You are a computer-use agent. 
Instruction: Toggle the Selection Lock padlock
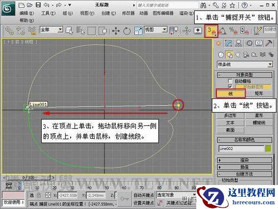pyautogui.click(x=38, y=195)
